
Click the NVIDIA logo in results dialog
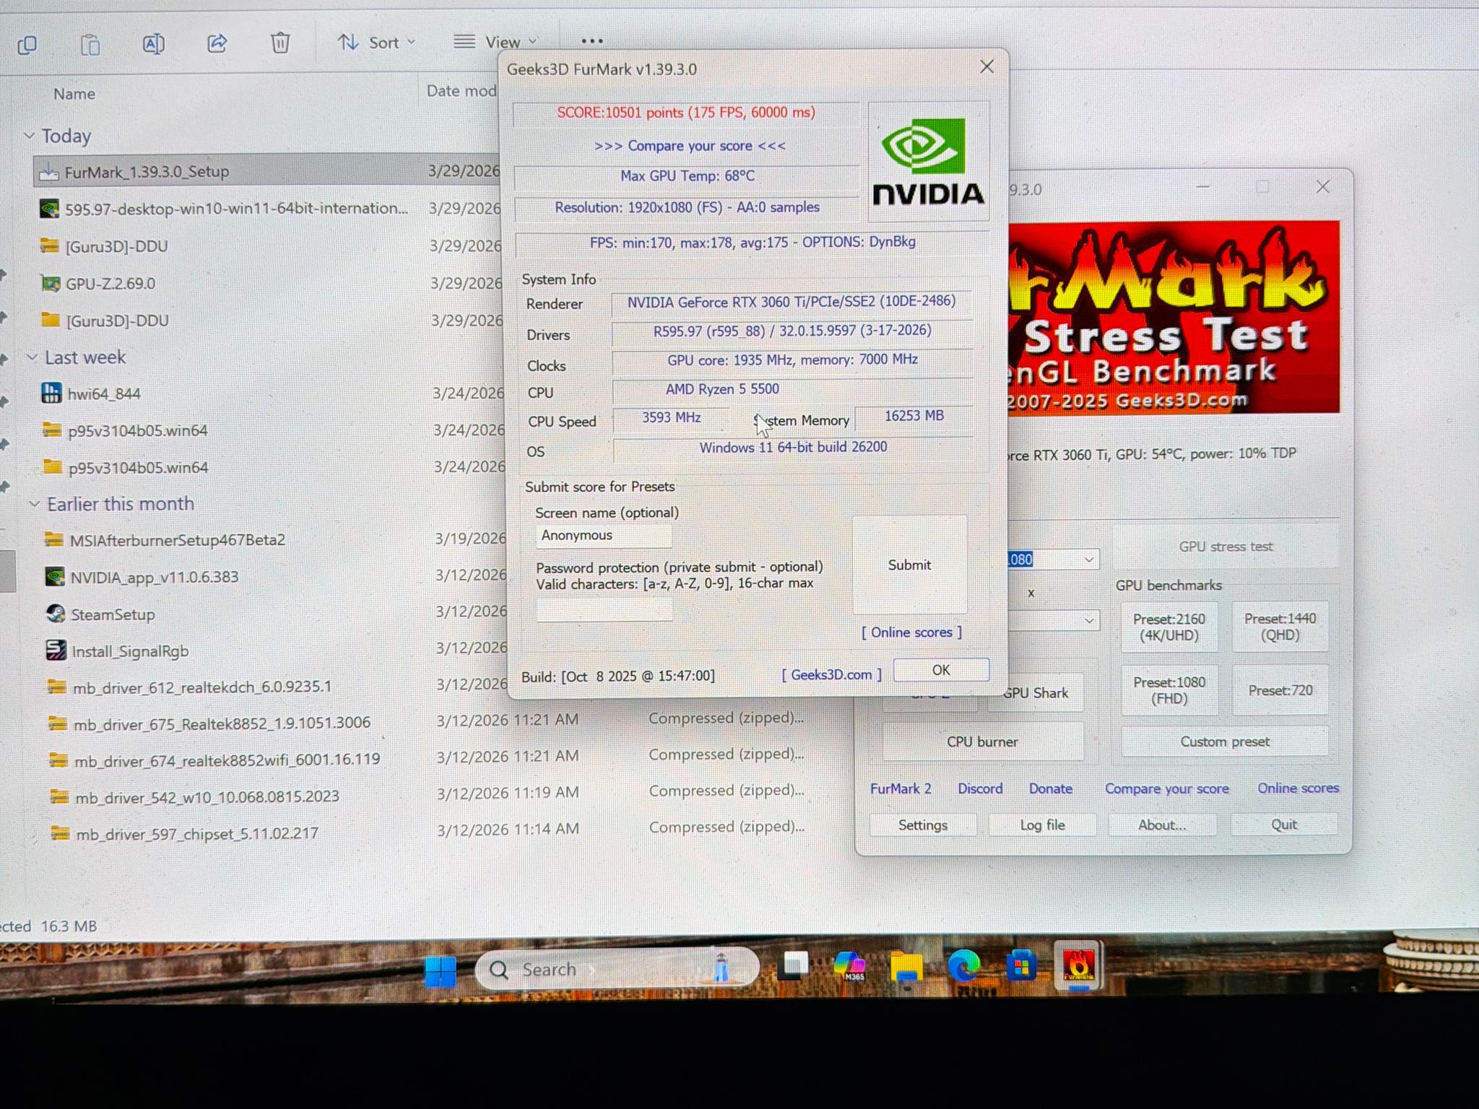[x=929, y=162]
